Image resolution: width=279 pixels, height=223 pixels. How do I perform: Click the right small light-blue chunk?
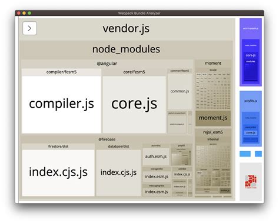[258, 154]
